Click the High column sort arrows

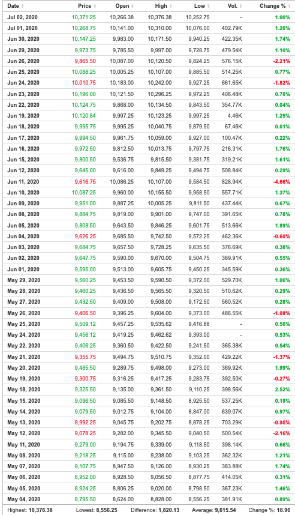tap(170, 6)
